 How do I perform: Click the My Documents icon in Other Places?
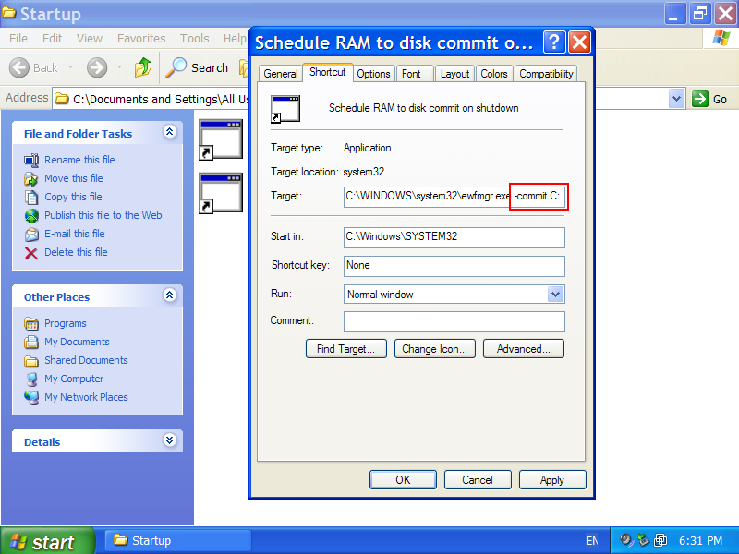pos(31,342)
